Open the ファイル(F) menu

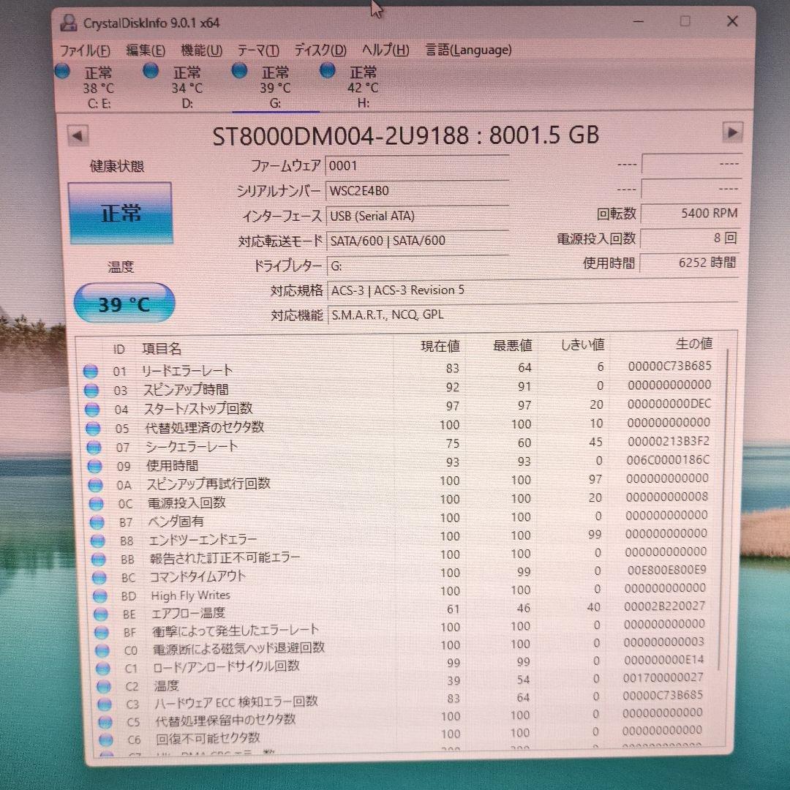85,51
